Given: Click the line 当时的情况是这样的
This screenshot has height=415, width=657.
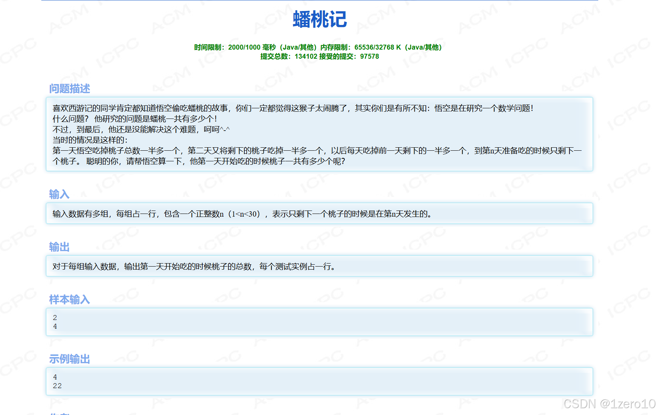Looking at the screenshot, I should click(90, 140).
